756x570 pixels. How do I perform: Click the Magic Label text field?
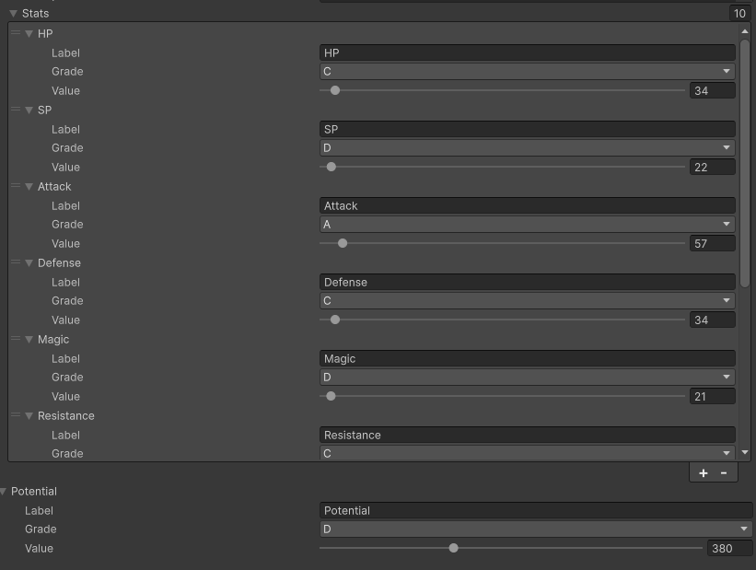click(527, 359)
